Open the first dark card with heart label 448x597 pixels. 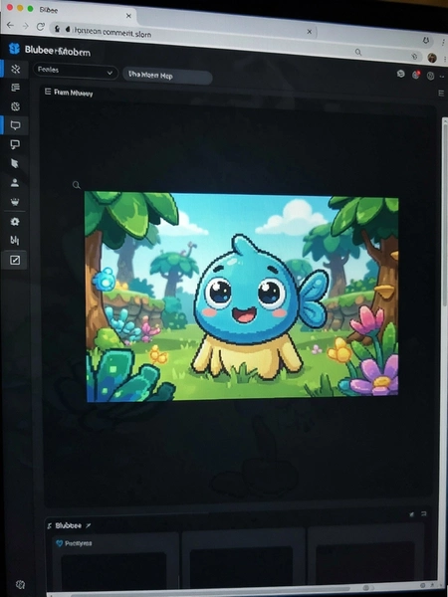tap(114, 562)
